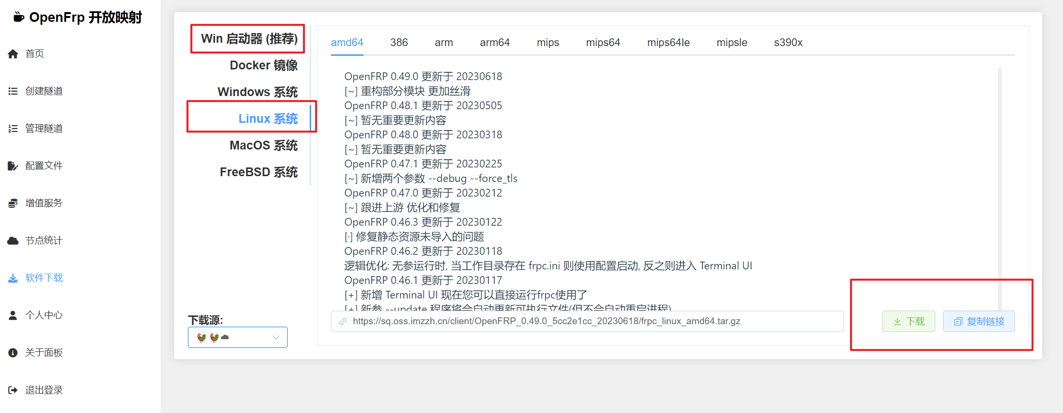This screenshot has width=1063, height=413.
Task: Open 关于面板 in the sidebar
Action: pyautogui.click(x=44, y=353)
